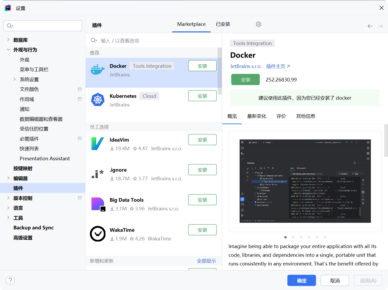Click the plugin search magnifier icon
This screenshot has width=388, height=290.
pos(94,40)
